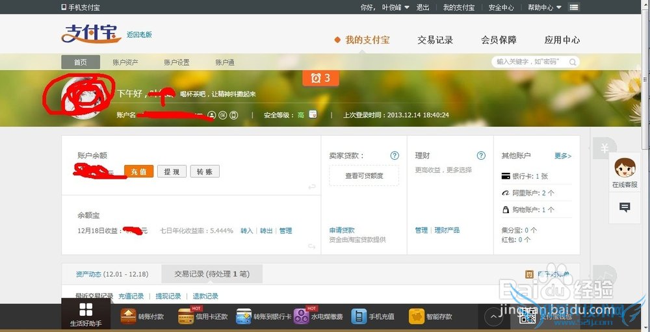650x332 pixels.
Task: Click the security level calendar icon
Action: pos(313,114)
